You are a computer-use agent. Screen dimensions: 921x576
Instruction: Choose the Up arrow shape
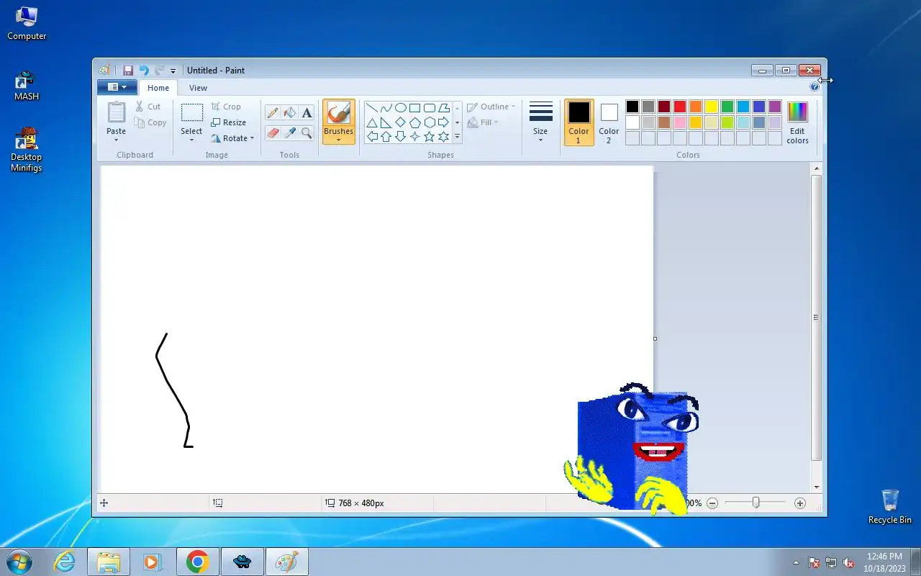click(x=386, y=137)
